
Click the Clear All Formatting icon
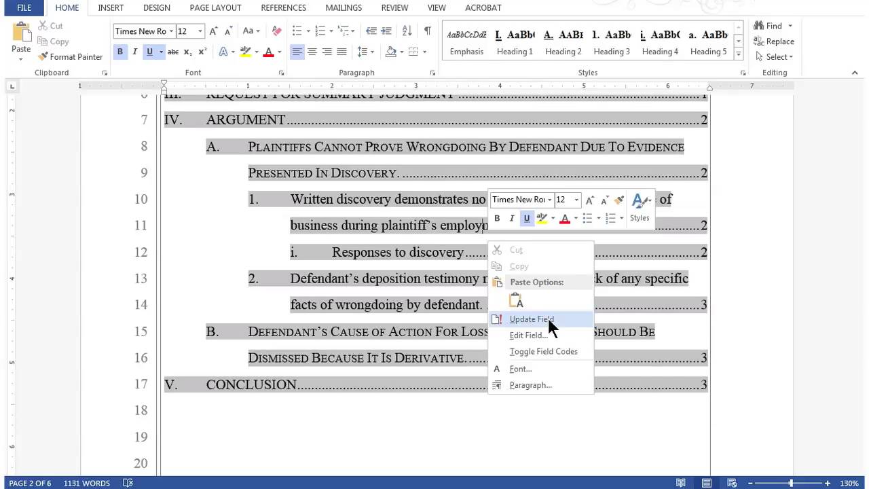pyautogui.click(x=276, y=31)
